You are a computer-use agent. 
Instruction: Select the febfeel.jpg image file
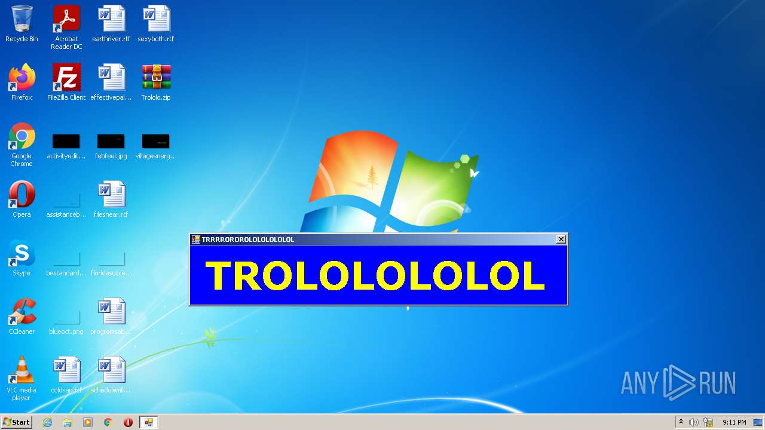click(111, 146)
